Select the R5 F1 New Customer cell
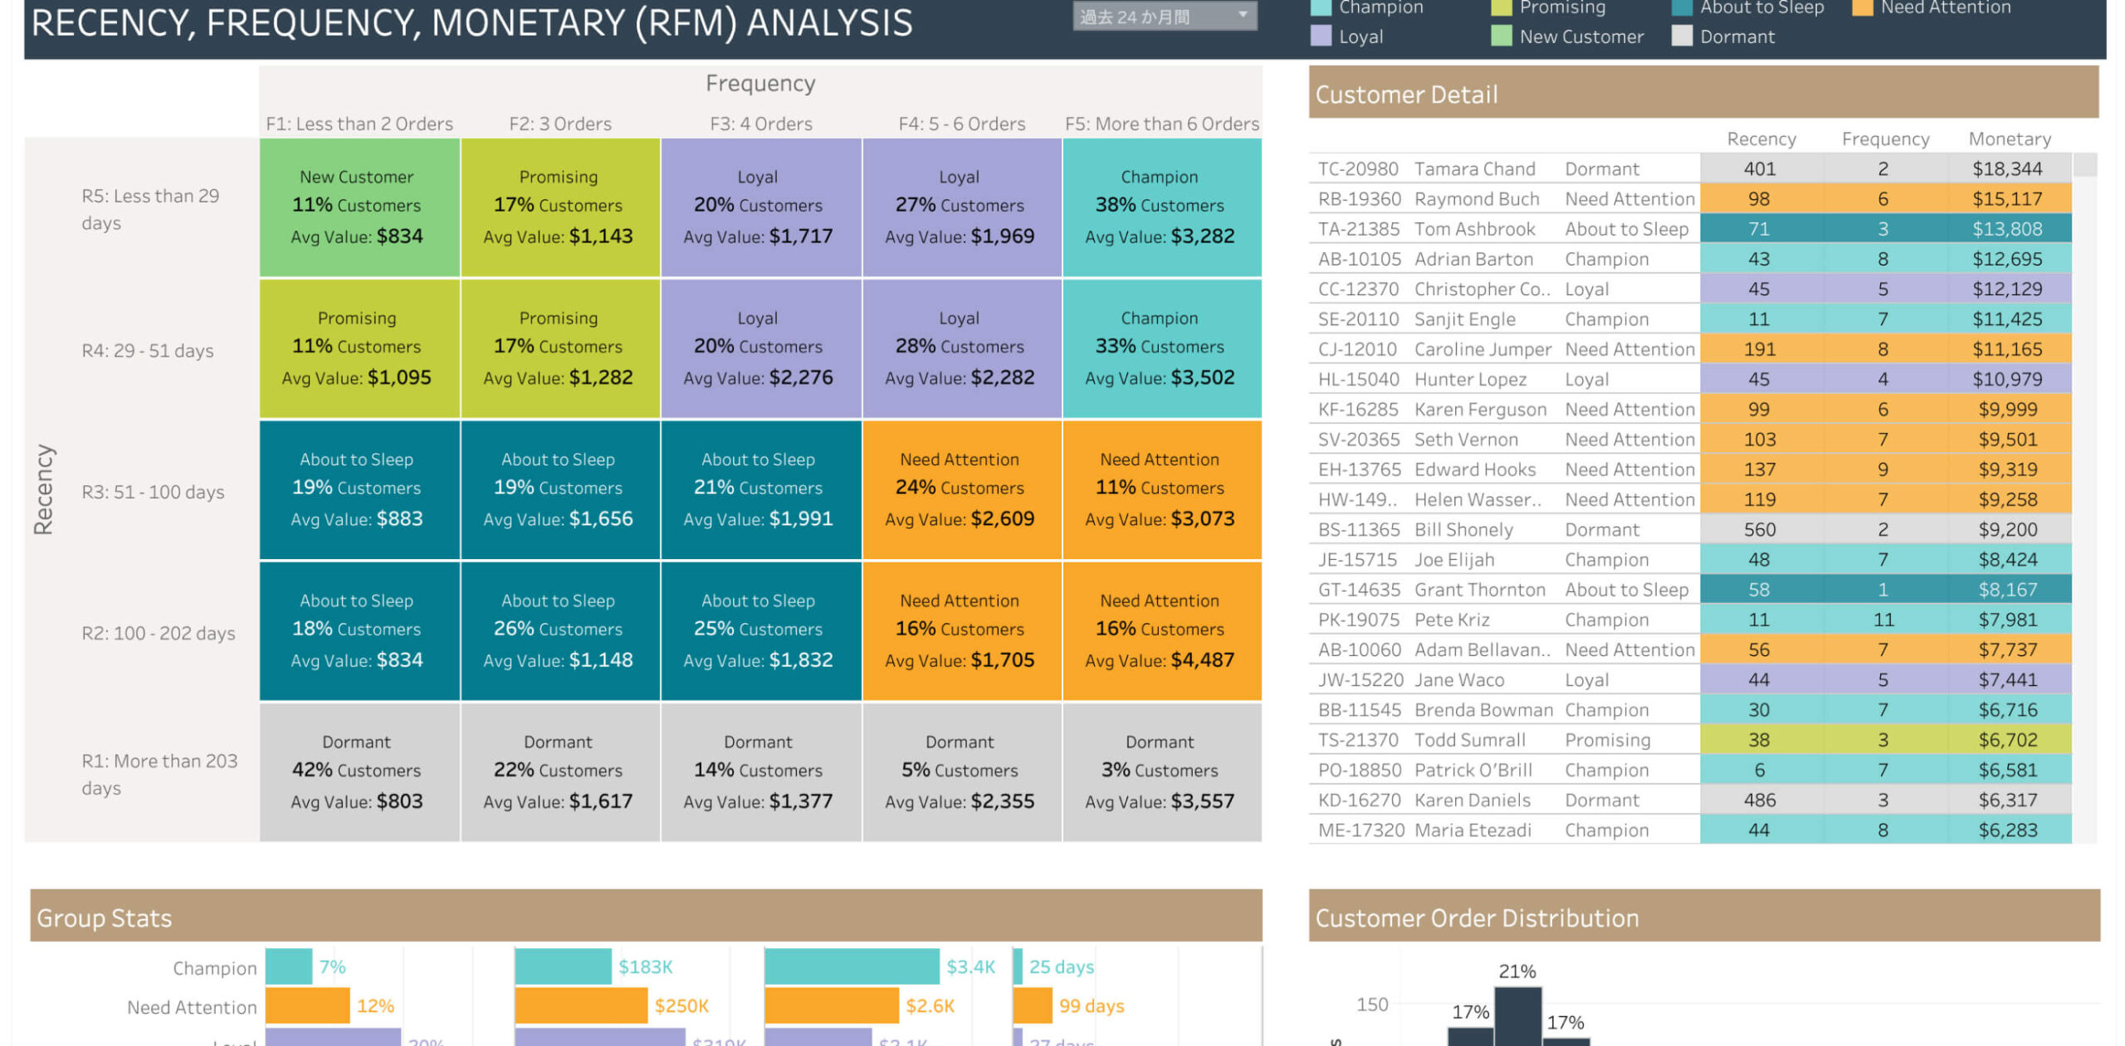Screen dimensions: 2125x1046 359,207
